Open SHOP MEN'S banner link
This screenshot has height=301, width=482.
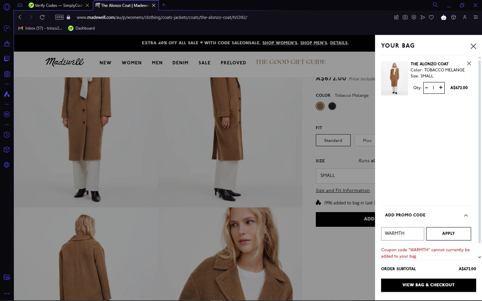[x=314, y=43]
